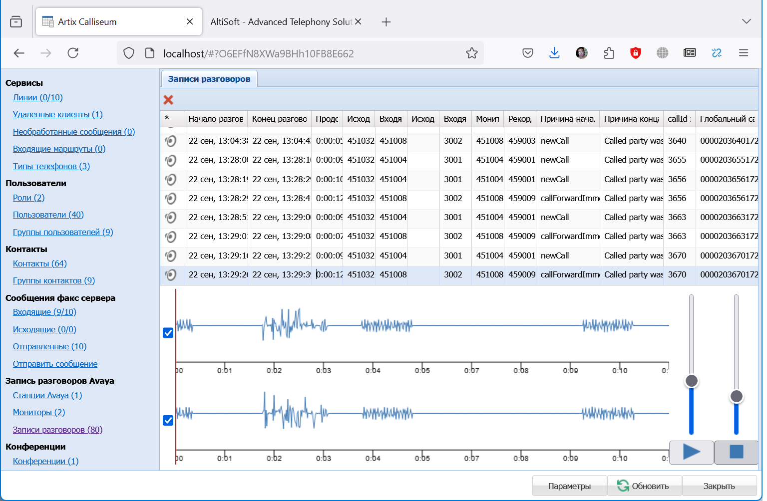Click the blue sync arrows extension icon
The width and height of the screenshot is (767, 501).
717,53
